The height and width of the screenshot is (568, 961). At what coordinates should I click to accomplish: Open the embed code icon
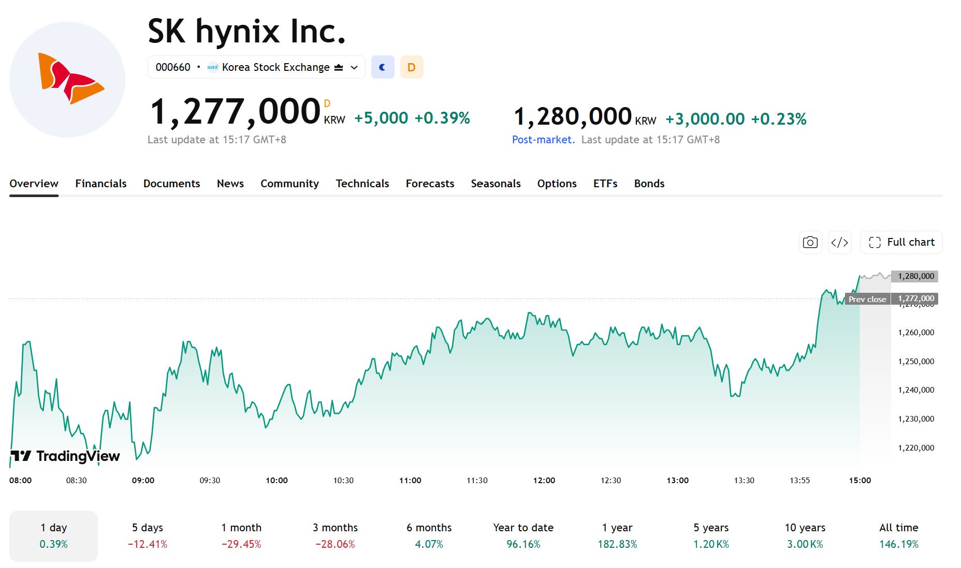839,242
